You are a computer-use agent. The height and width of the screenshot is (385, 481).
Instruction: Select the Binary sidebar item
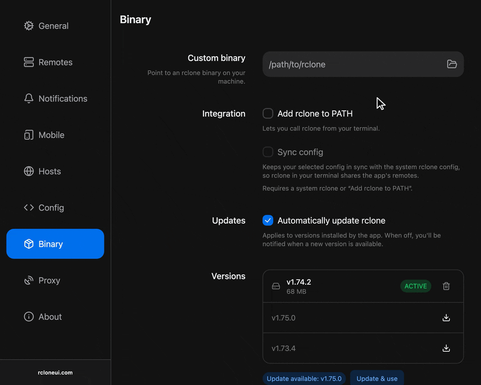pos(55,244)
